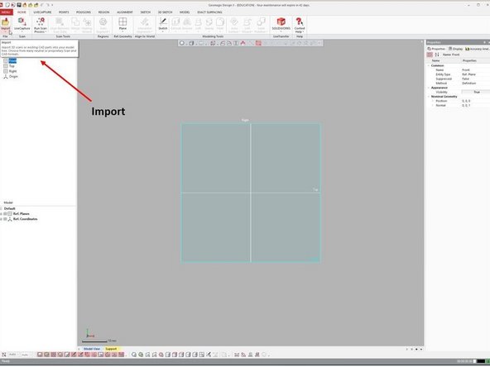Collapse the Nominal Geometry section
Viewport: 490px width, 367px height.
[429, 97]
